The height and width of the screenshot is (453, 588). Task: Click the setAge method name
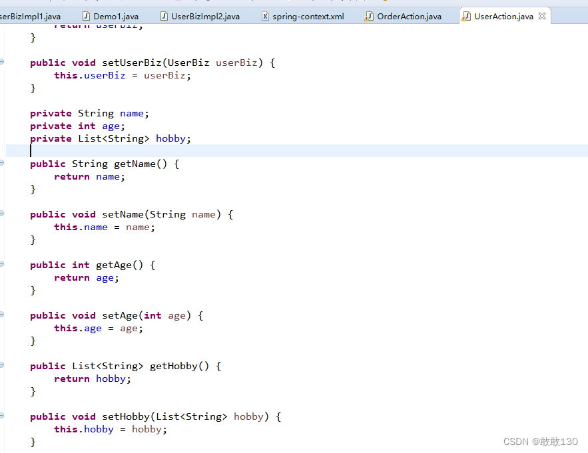[x=120, y=315]
